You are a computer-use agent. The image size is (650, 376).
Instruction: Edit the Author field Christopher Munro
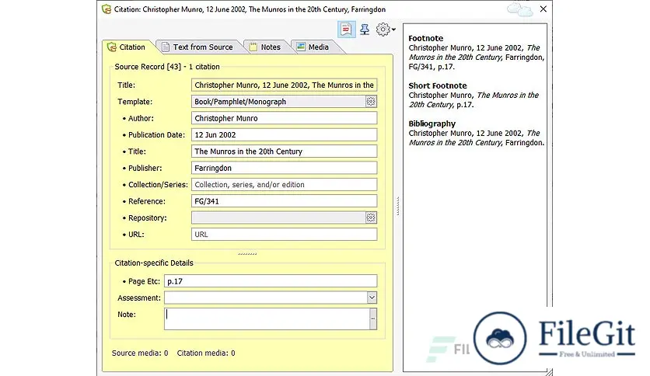tap(284, 118)
